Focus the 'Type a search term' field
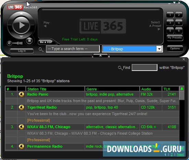189x160 pixels. tap(73, 49)
